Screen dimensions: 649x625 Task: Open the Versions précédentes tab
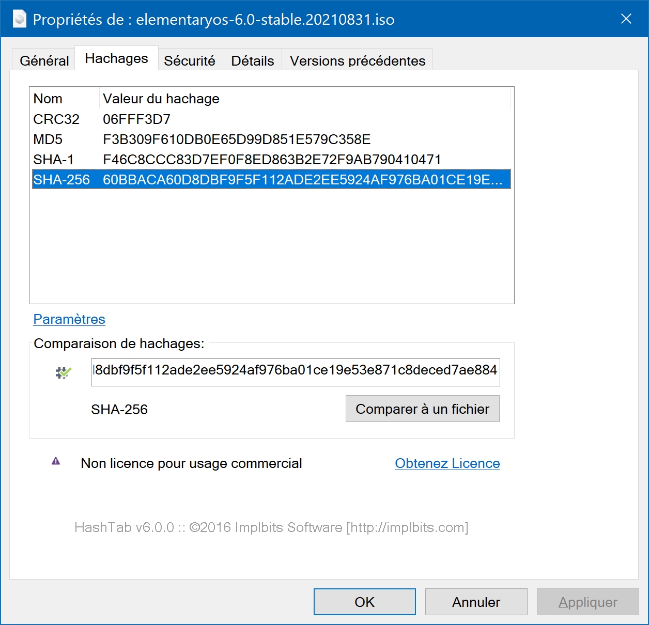pos(358,60)
